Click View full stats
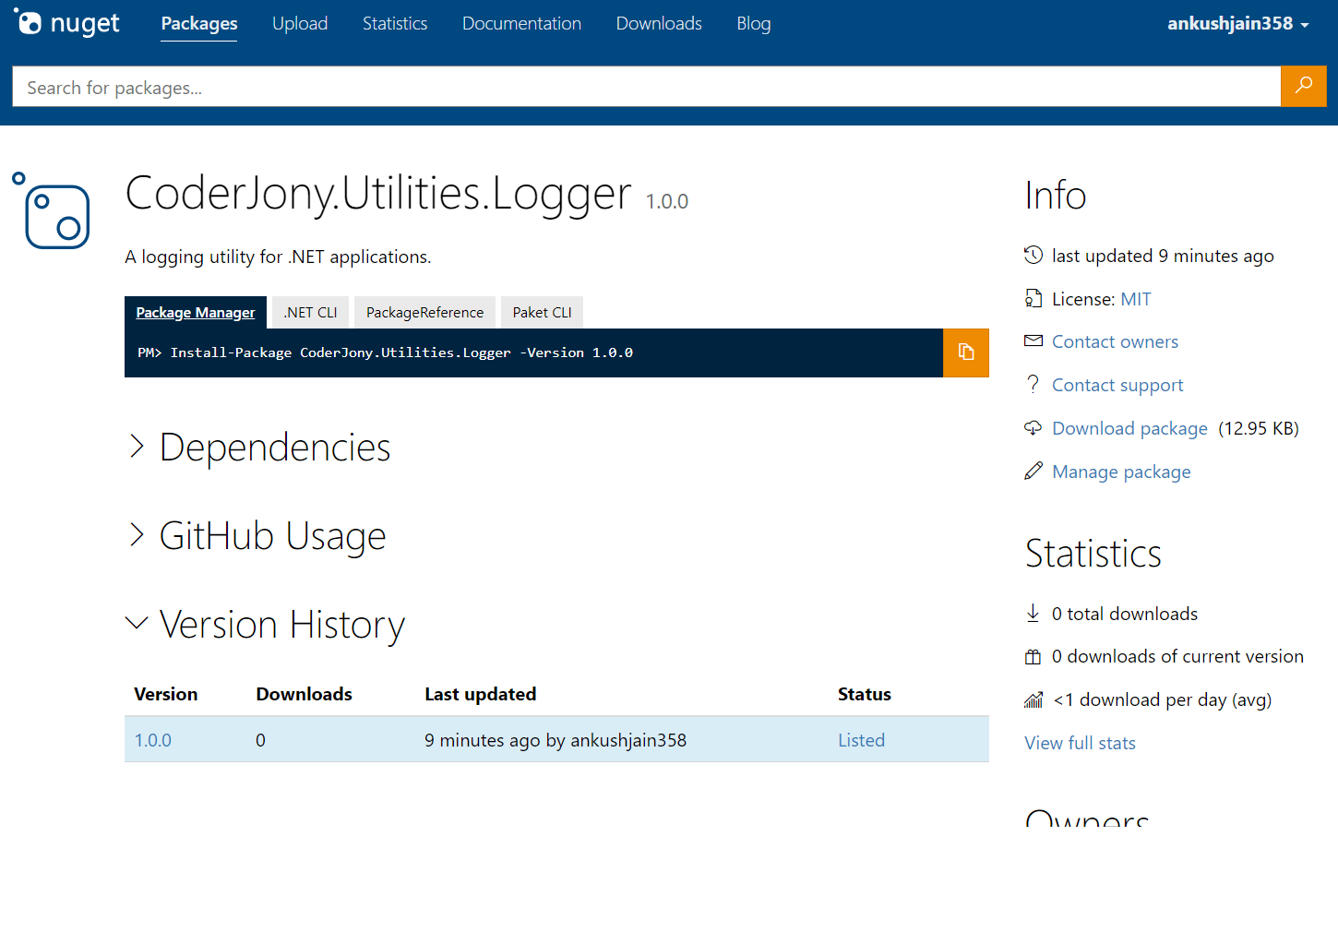The height and width of the screenshot is (932, 1338). click(x=1080, y=743)
